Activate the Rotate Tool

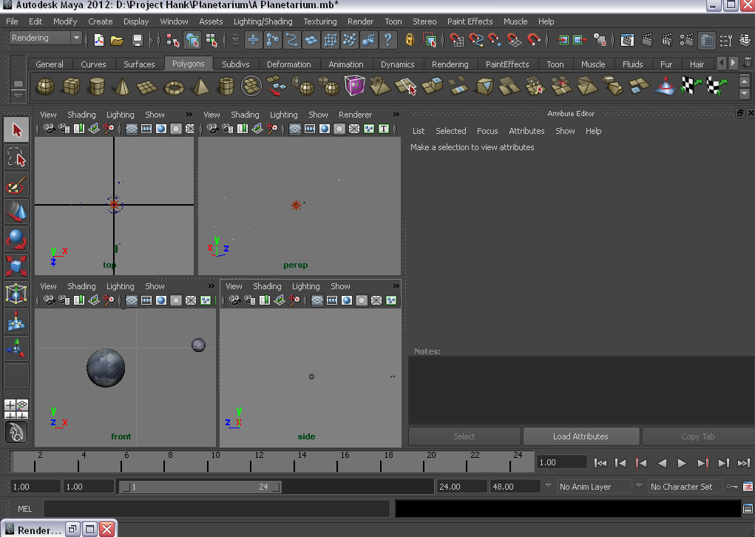click(x=16, y=239)
